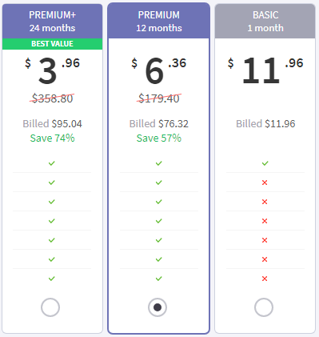Click the $11.96 price in Basic plan

[x=265, y=70]
